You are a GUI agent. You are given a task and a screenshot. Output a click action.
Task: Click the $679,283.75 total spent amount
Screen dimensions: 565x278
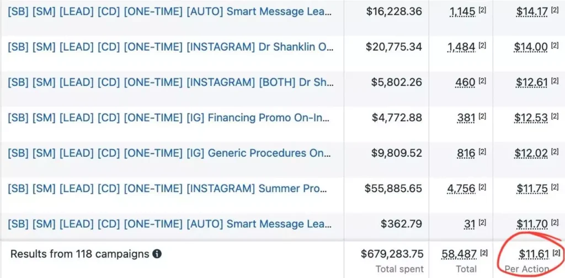point(392,254)
